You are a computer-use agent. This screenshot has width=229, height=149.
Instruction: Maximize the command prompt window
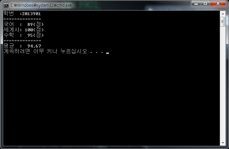205,3
